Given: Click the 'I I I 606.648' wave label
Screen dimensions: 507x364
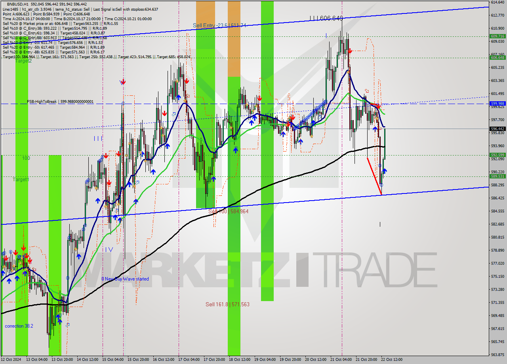Looking at the screenshot, I should coord(326,18).
